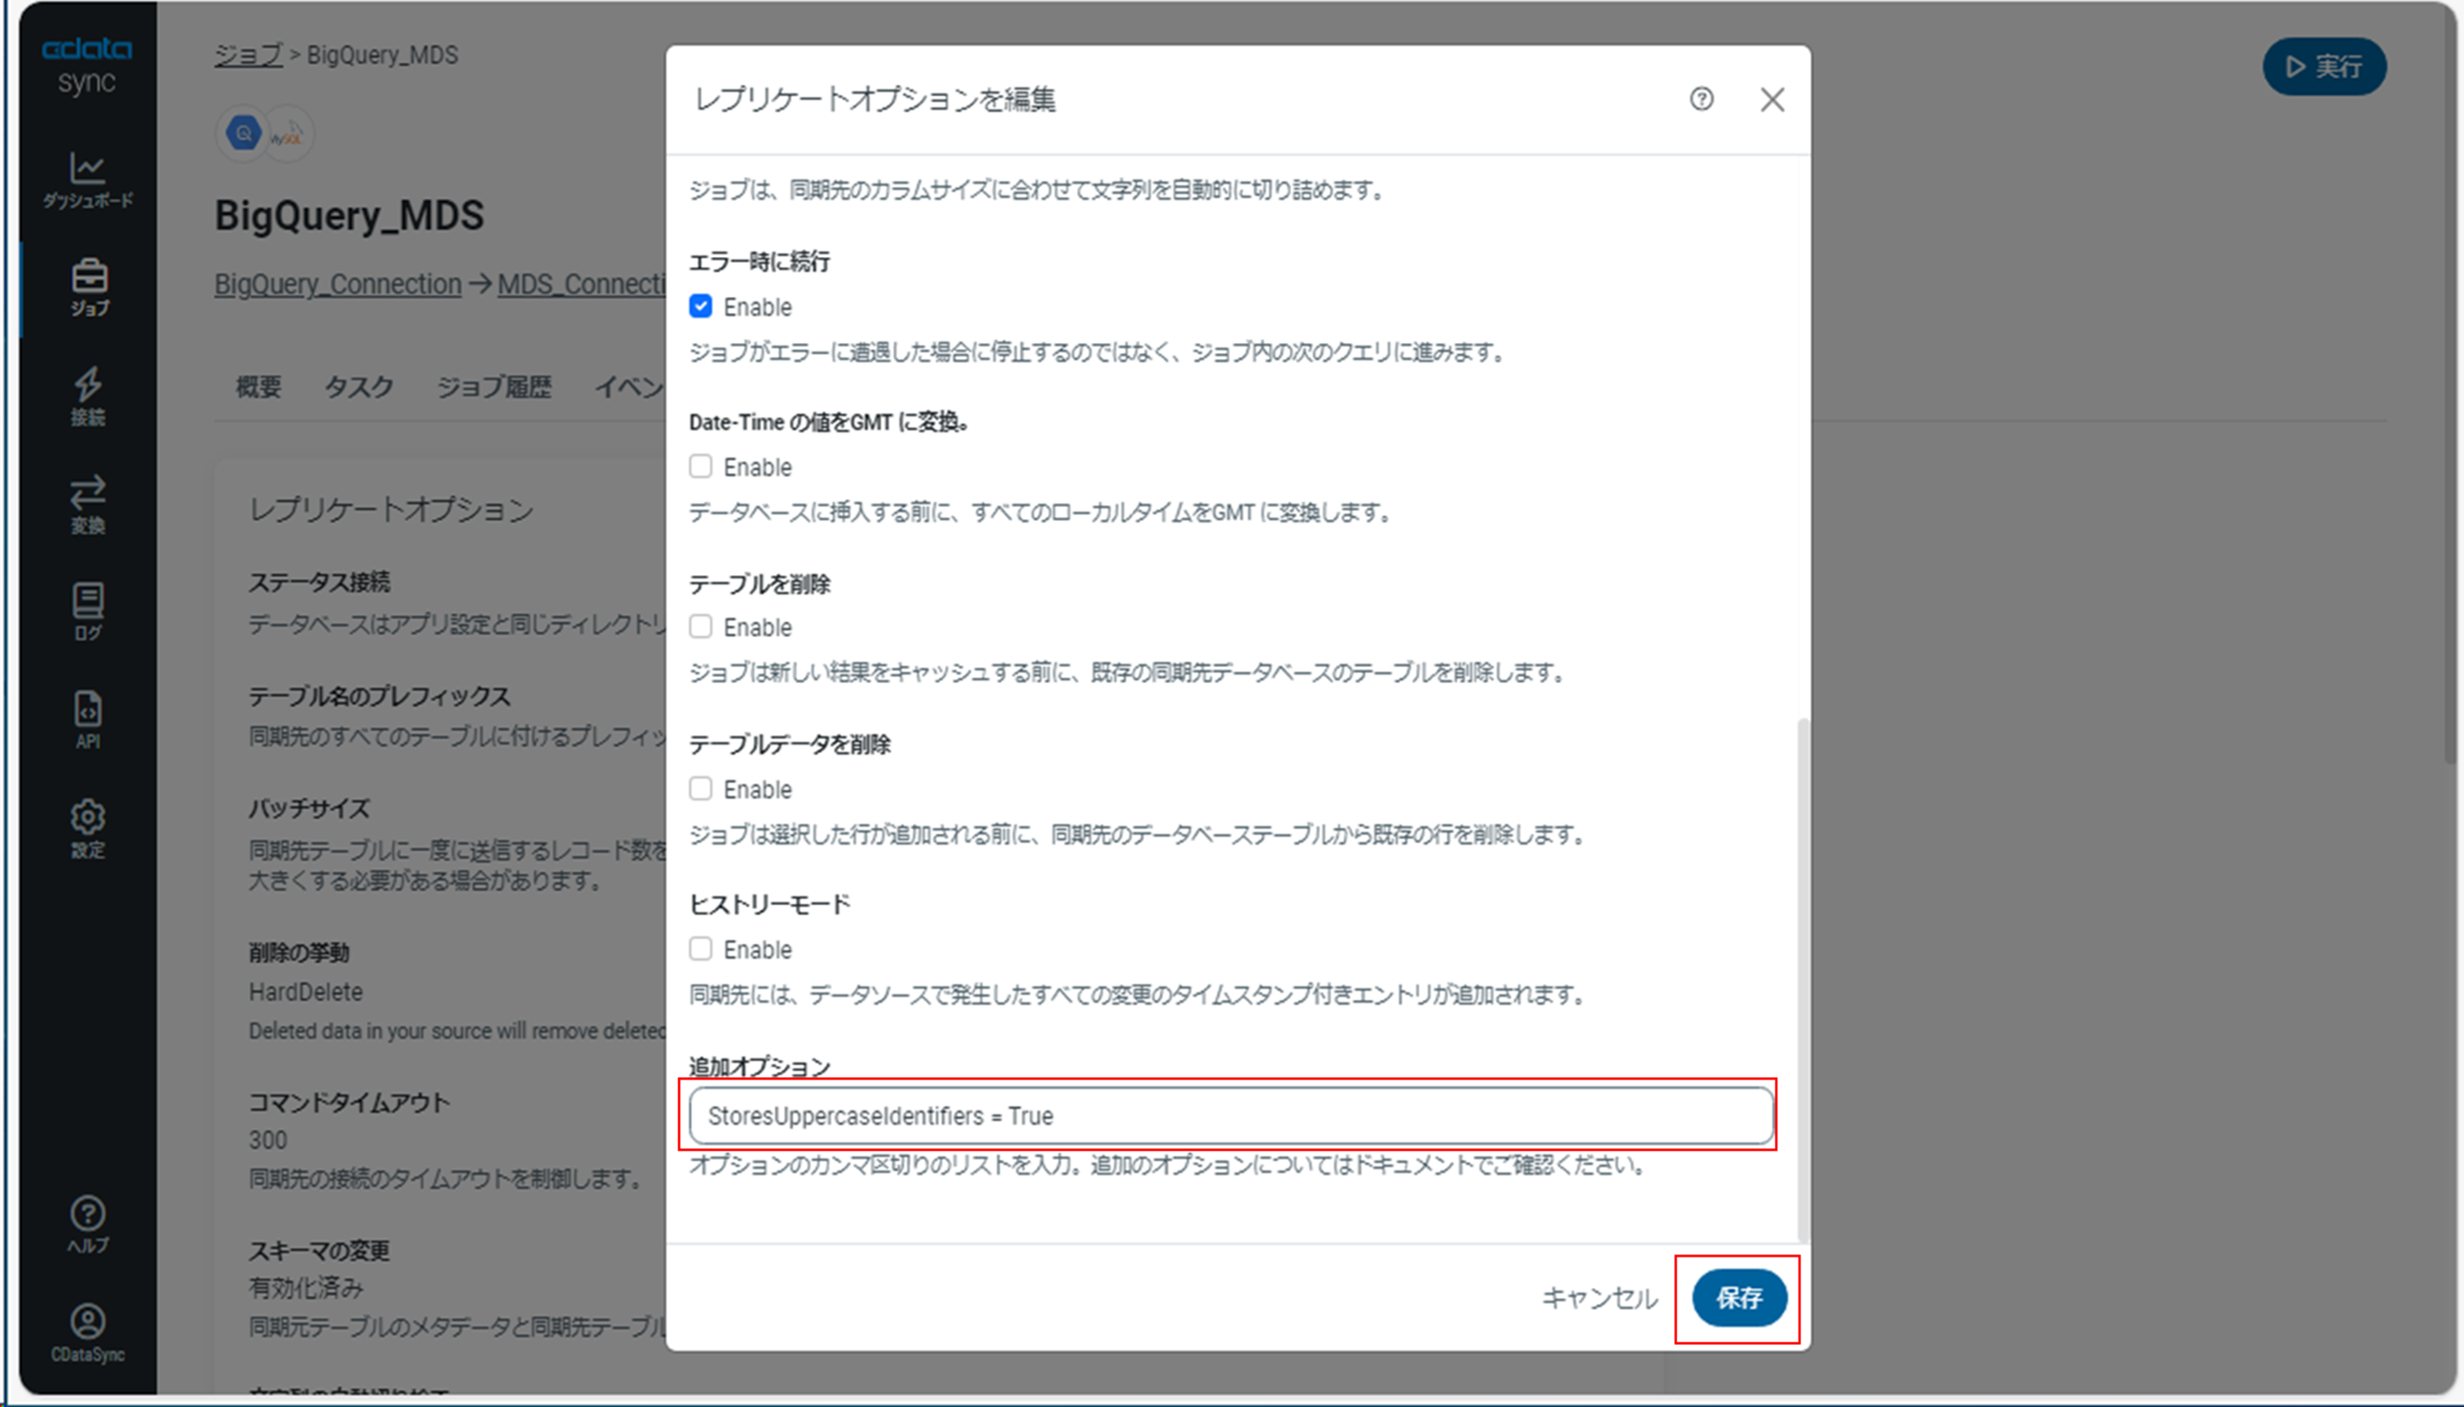Click the BigQuery_MDS job title
Viewport: 2464px width, 1407px height.
click(349, 215)
